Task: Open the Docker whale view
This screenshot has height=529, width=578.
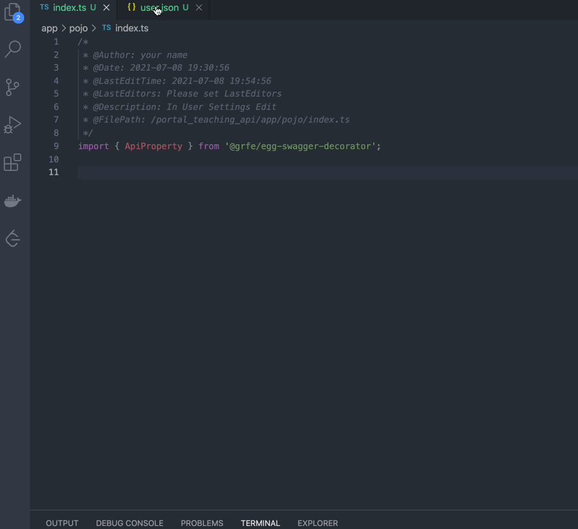Action: coord(13,201)
